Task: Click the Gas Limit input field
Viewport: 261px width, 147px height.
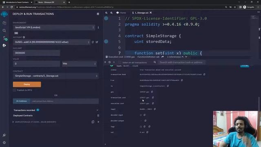Action: 36,53
